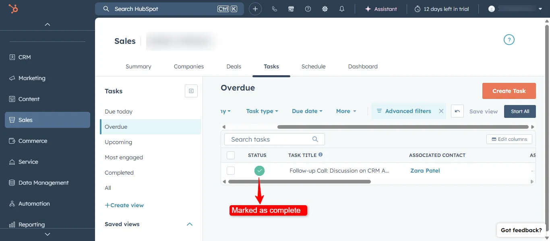This screenshot has height=241, width=550.
Task: Tick the Follow-up Call task checkbox
Action: click(x=231, y=171)
